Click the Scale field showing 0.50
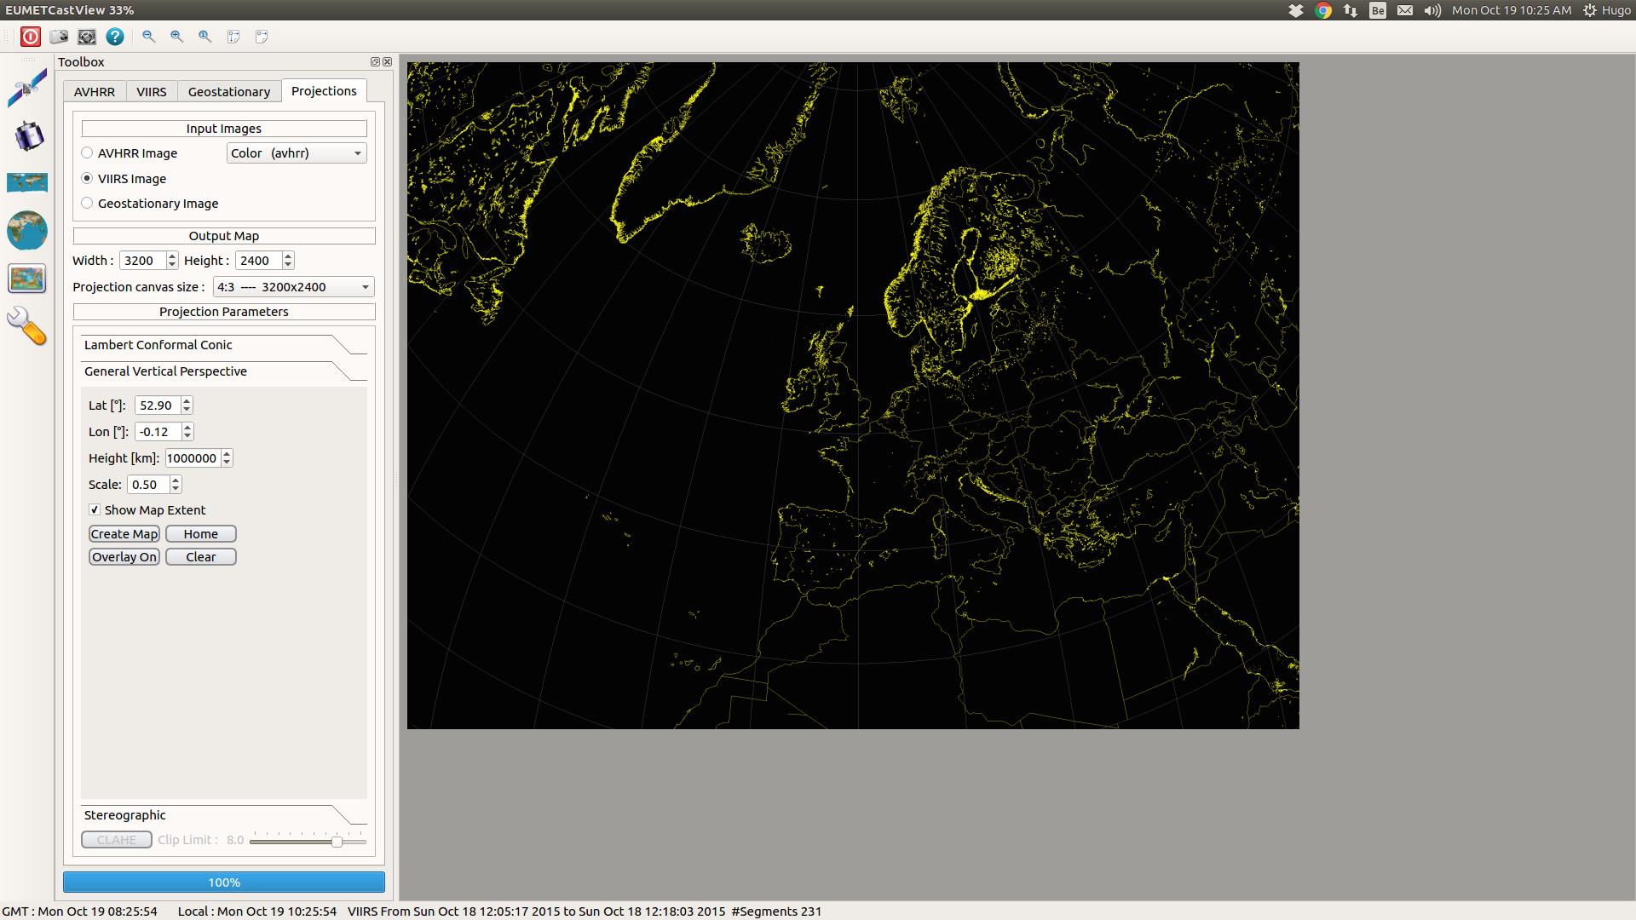Screen dimensions: 1636x920 (148, 485)
